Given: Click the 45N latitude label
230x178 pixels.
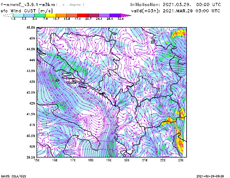Looking at the screenshot, I should [32, 38].
